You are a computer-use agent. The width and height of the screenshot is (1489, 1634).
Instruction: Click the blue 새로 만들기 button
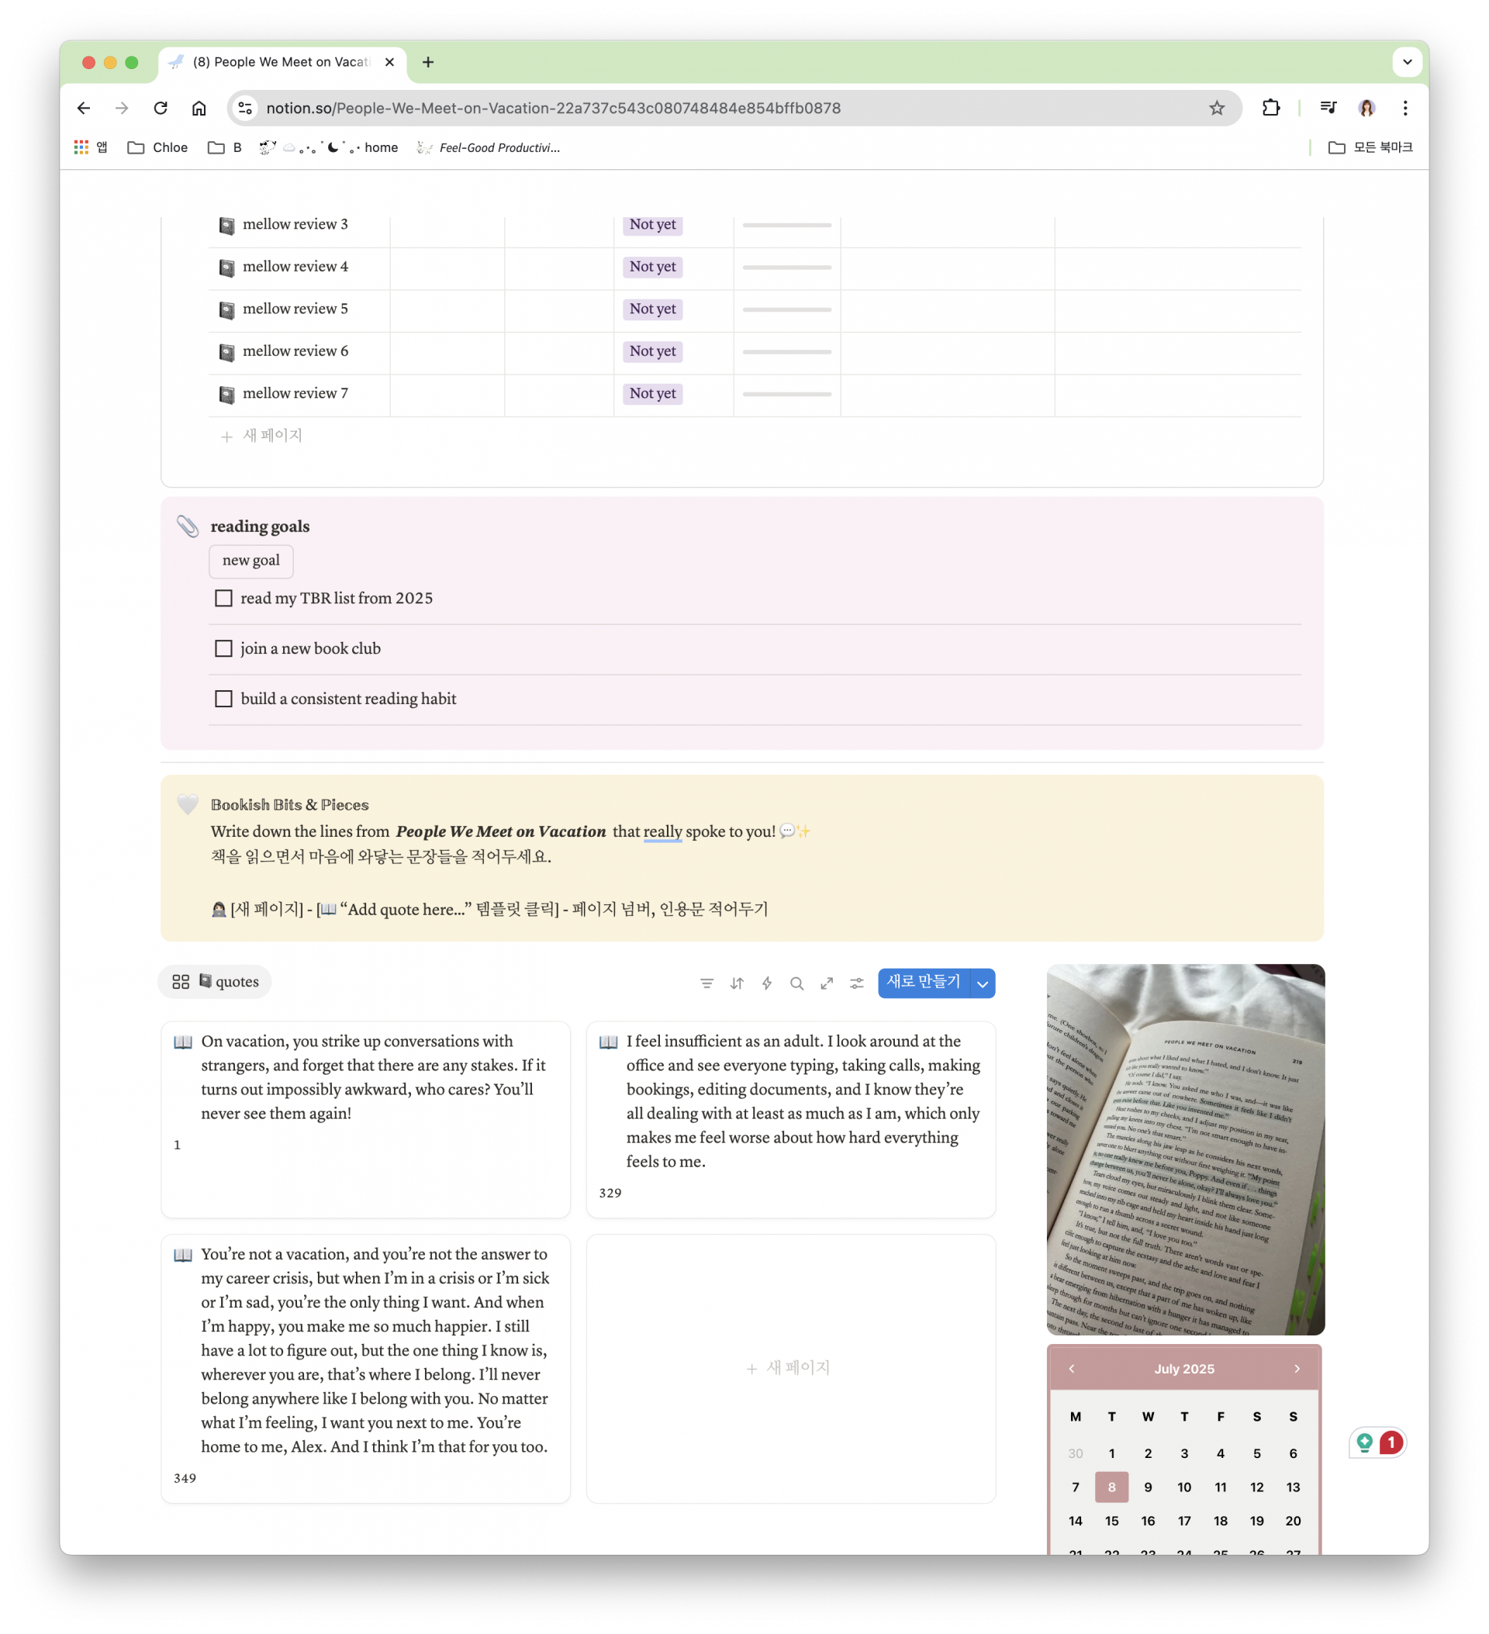pyautogui.click(x=923, y=983)
